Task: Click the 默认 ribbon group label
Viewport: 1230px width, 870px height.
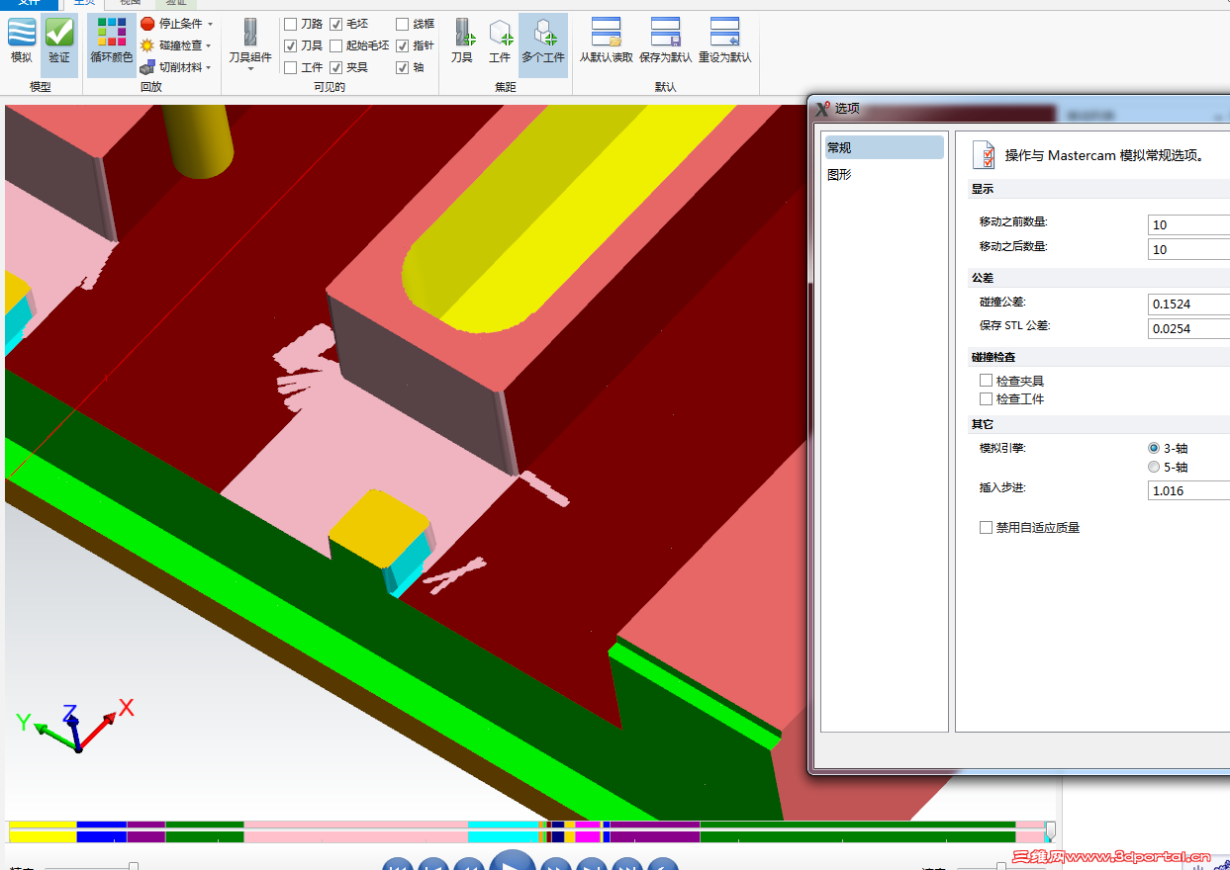Action: [x=665, y=87]
